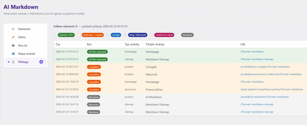Click the Mapa stránek map icon
307x125 pixels.
point(13,53)
